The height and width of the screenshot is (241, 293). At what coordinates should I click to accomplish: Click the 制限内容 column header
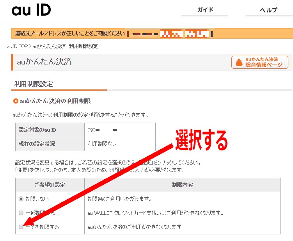tap(182, 185)
